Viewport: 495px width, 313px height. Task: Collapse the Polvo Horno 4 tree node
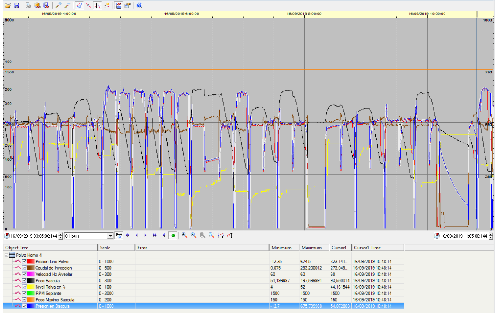(x=6, y=255)
